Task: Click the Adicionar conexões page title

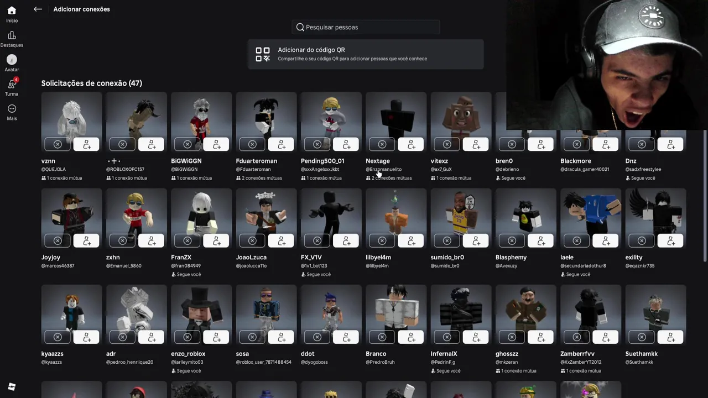Action: click(x=82, y=9)
